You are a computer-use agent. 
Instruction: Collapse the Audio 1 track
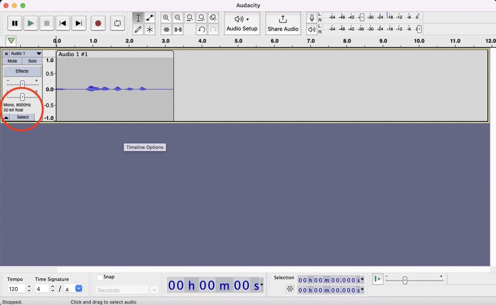[x=6, y=117]
